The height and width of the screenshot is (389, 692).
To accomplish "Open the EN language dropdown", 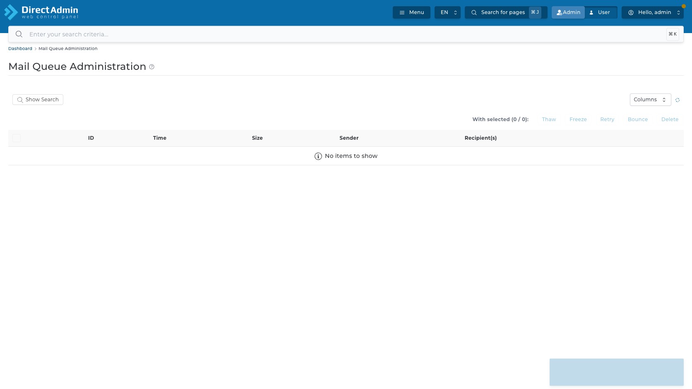I will click(447, 12).
